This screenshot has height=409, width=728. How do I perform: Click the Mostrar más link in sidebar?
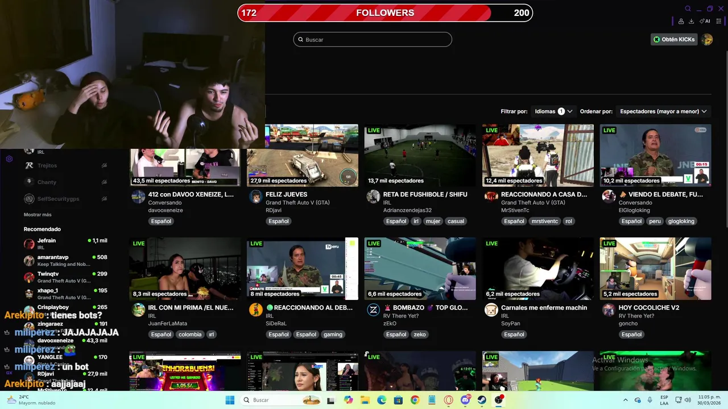coord(38,215)
